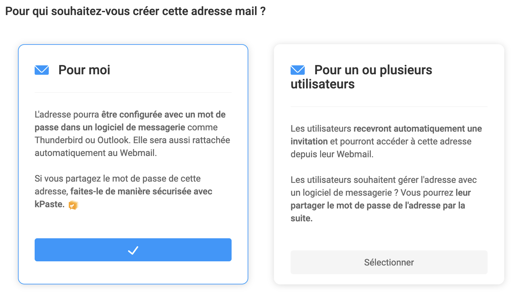Click the envelope icon beside "Pour un ou plusieurs utilisateurs"
This screenshot has height=294, width=519.
pyautogui.click(x=297, y=70)
